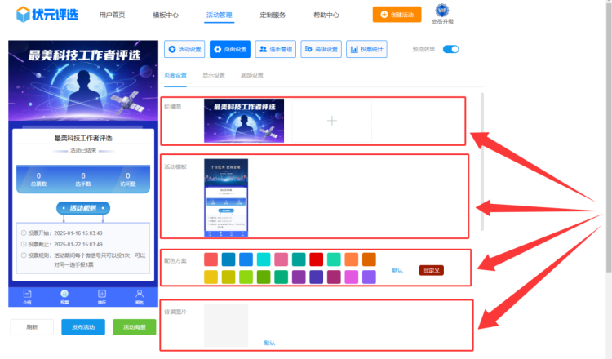Screen dimensions: 612x359
Task: Switch to the 底部设置 tab
Action: tap(251, 75)
